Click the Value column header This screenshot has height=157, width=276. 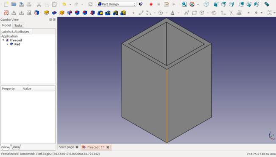tap(39, 89)
